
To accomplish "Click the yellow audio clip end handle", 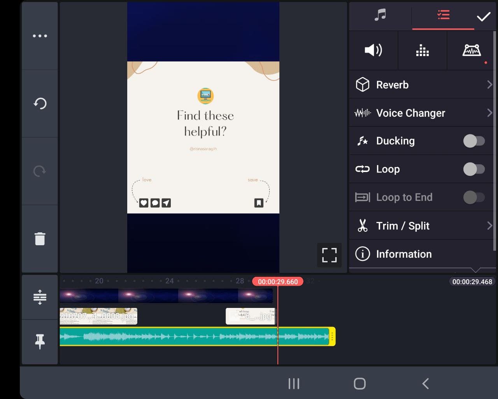I will [x=332, y=337].
